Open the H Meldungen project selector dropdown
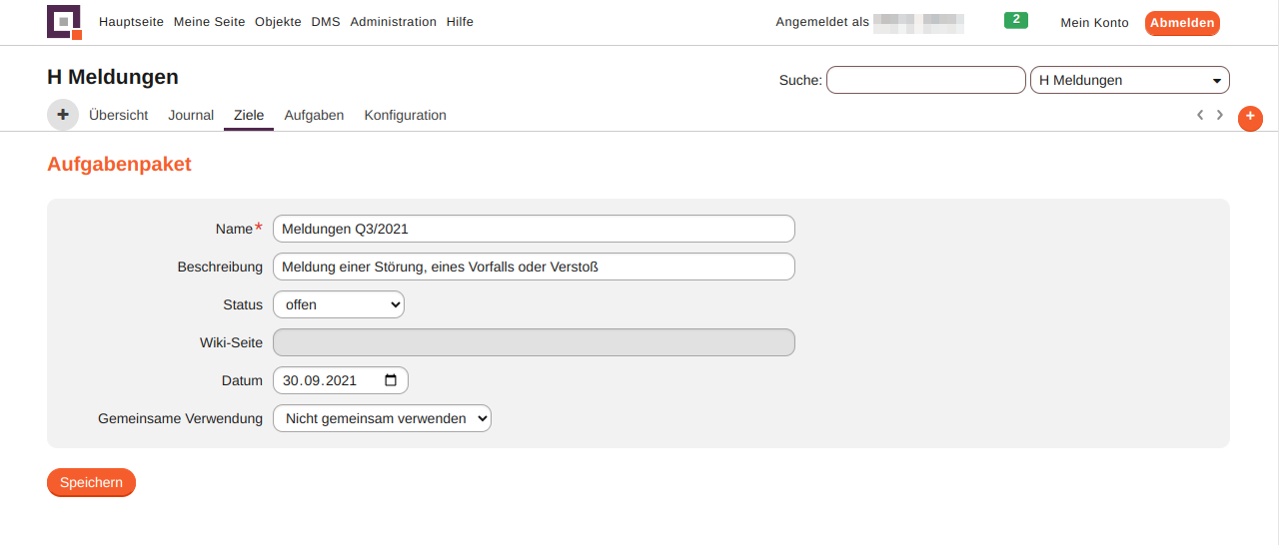The height and width of the screenshot is (545, 1279). click(1129, 80)
